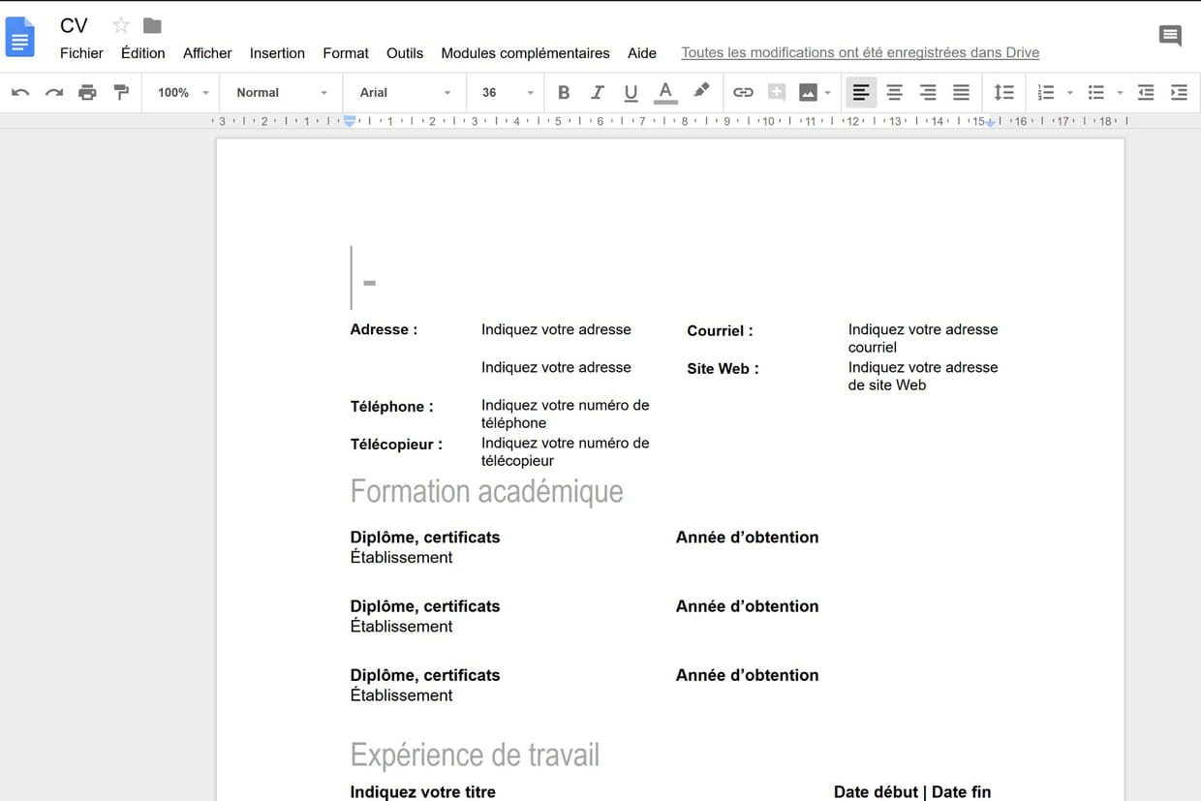Click the Indiquez votre titre text
The image size is (1201, 801).
422,791
